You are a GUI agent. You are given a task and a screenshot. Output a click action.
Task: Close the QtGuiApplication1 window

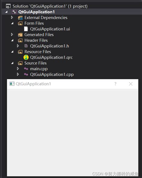[x=131, y=84]
